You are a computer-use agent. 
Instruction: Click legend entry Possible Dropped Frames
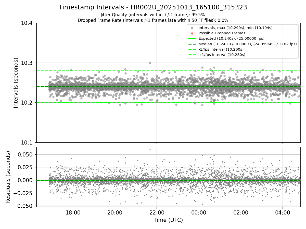click(x=222, y=33)
